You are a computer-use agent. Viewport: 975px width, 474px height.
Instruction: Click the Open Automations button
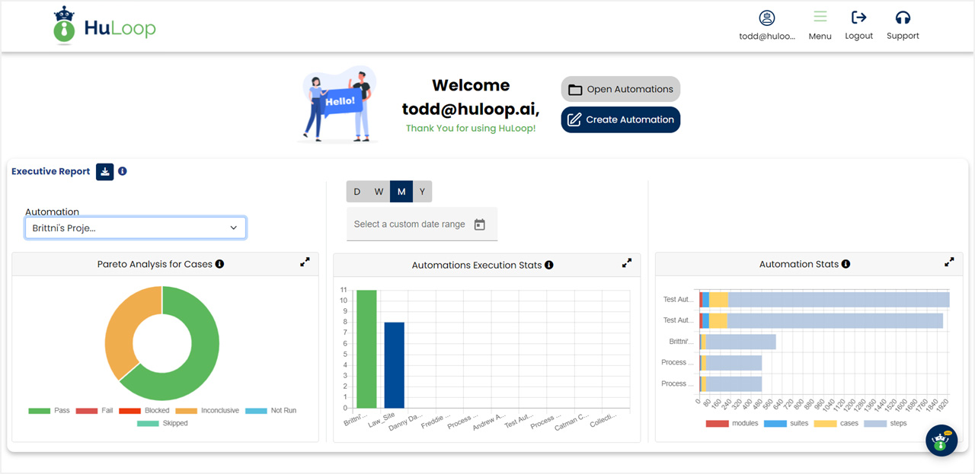tap(620, 89)
